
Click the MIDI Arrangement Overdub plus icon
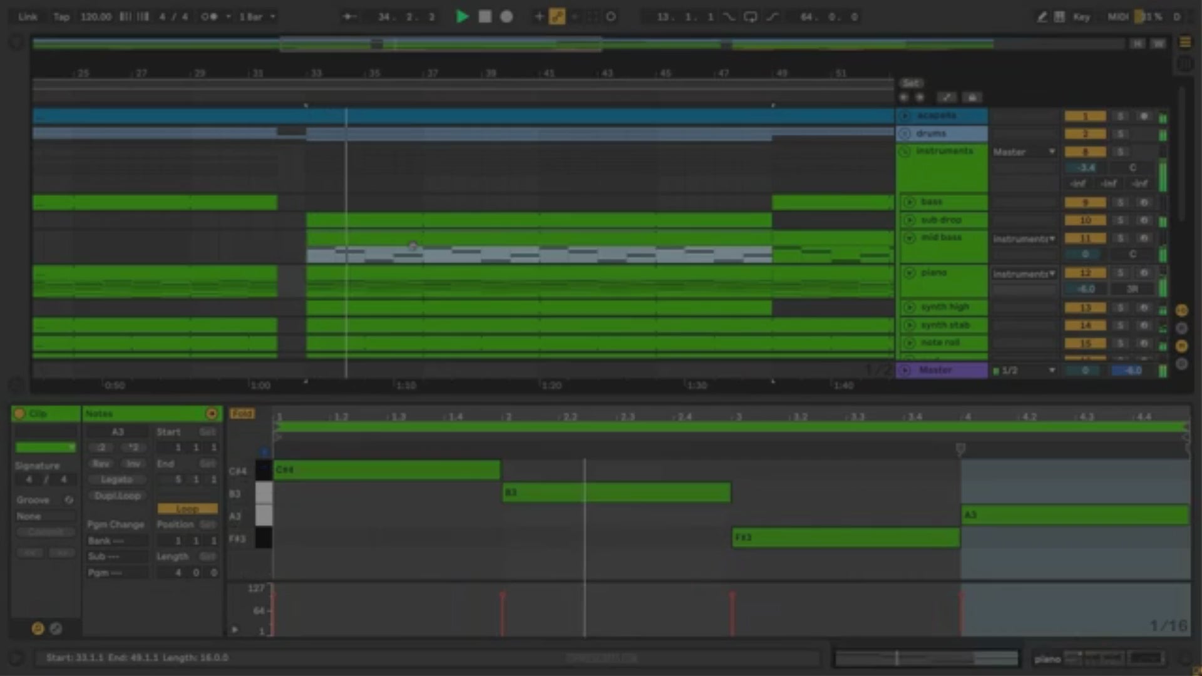[x=539, y=17]
